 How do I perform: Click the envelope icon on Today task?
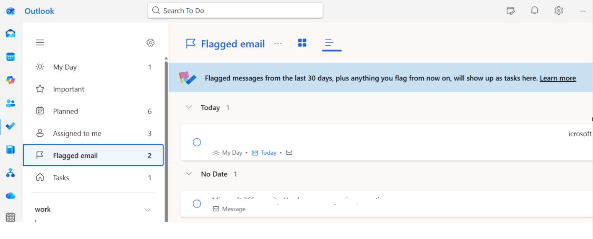tap(289, 153)
